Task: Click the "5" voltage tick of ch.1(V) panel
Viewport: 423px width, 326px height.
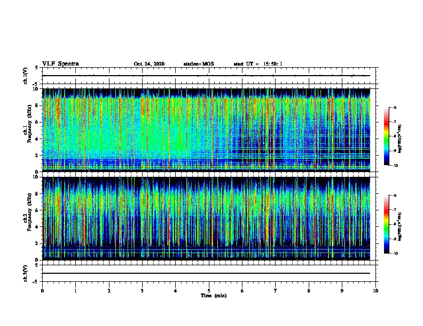Action: (37, 68)
